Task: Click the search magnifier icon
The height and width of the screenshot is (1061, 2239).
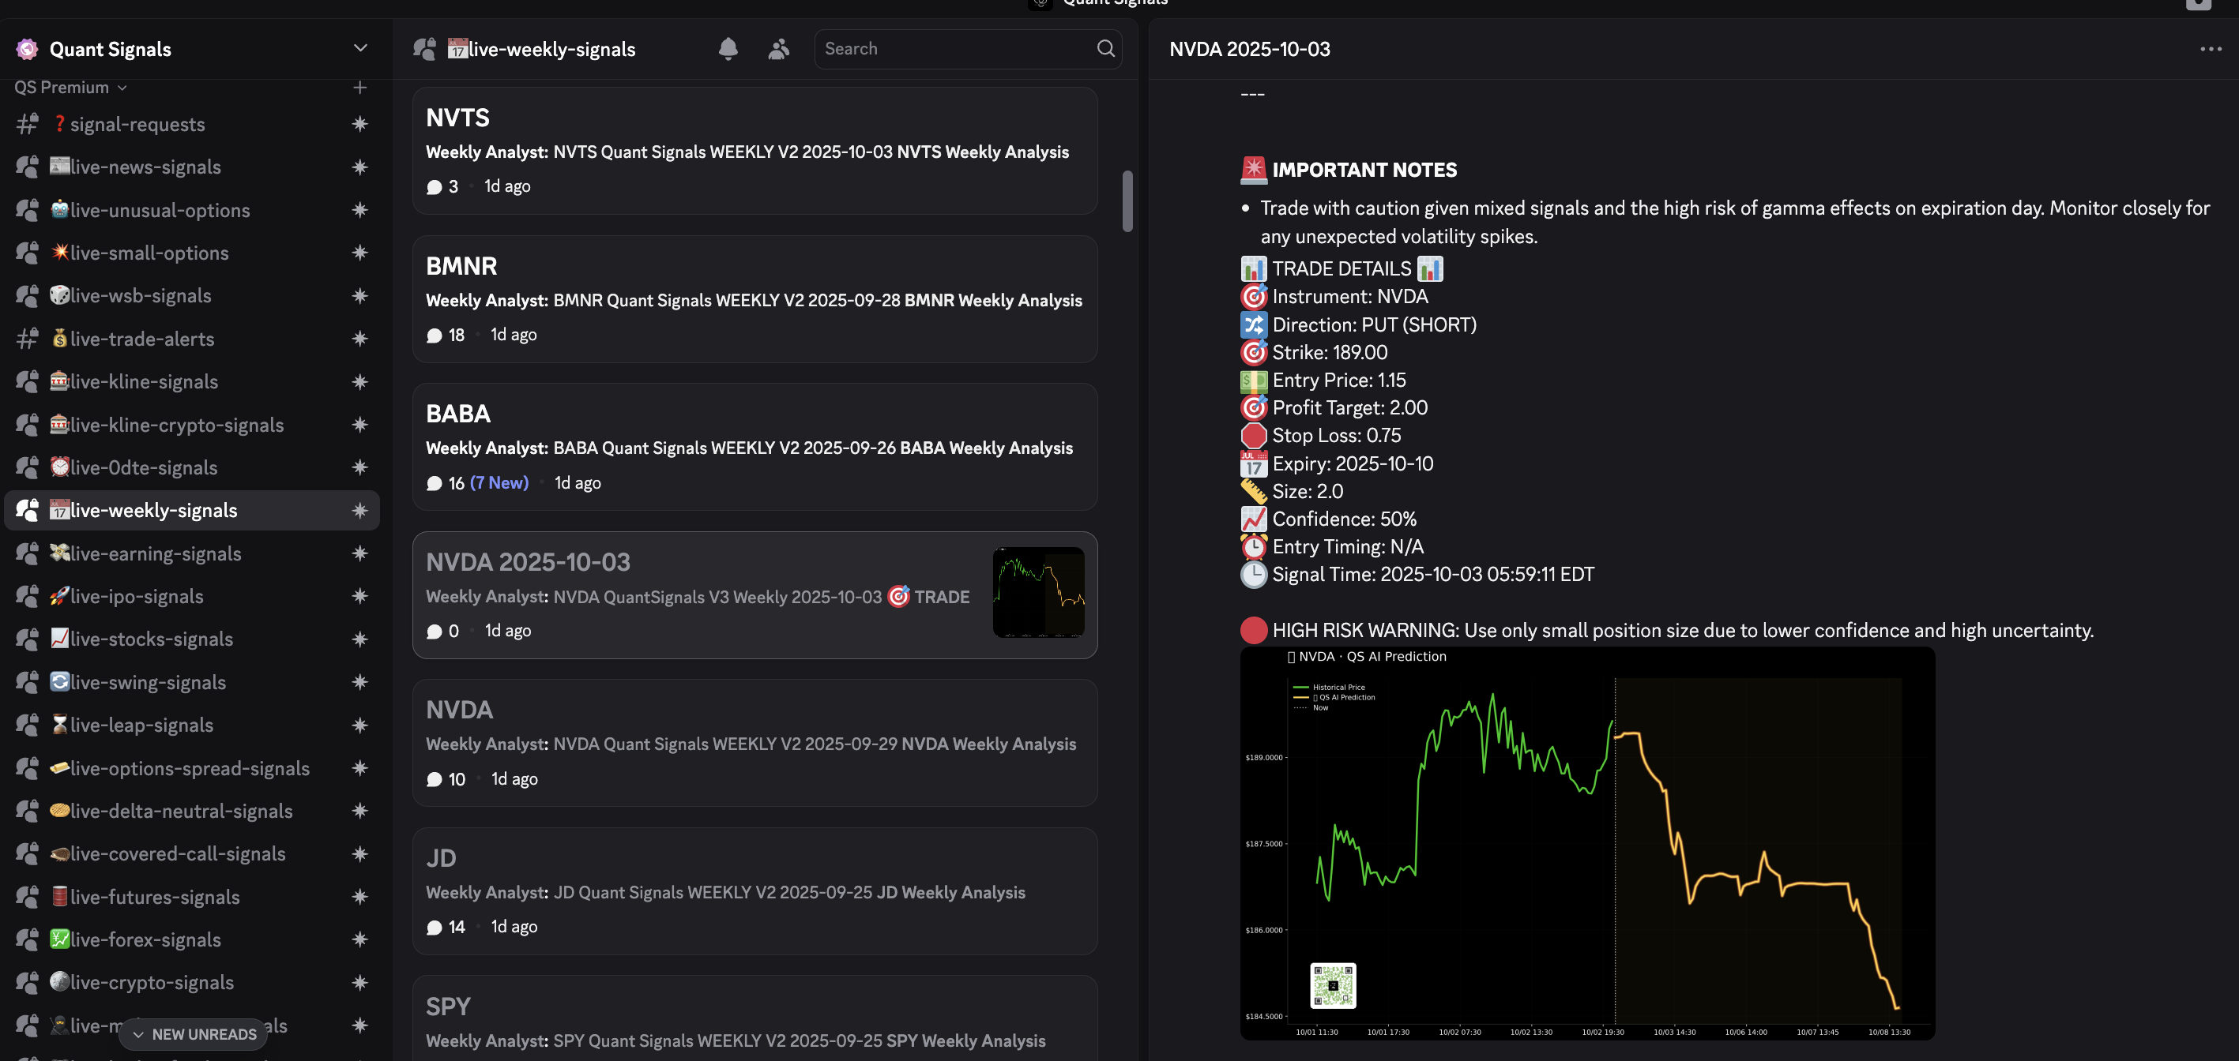Action: (1105, 49)
